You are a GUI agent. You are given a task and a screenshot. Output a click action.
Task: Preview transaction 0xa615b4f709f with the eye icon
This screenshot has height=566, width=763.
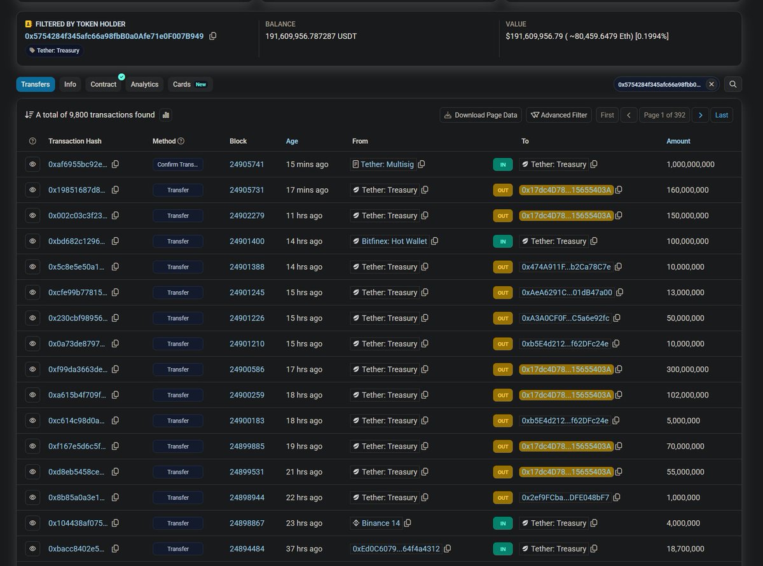pos(33,395)
